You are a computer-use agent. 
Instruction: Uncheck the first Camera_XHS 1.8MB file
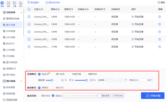[x=29, y=17]
